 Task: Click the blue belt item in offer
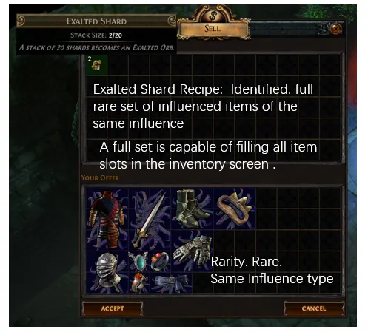point(171,282)
